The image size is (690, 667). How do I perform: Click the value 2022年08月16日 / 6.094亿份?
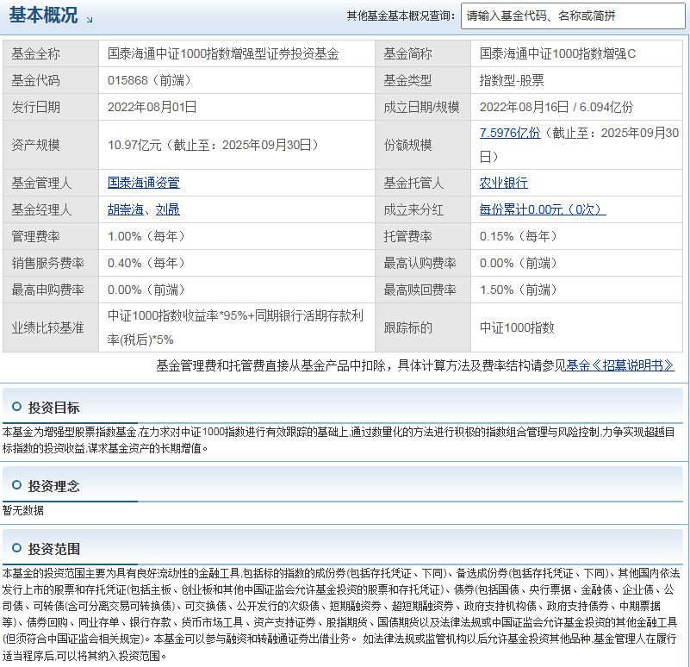556,107
